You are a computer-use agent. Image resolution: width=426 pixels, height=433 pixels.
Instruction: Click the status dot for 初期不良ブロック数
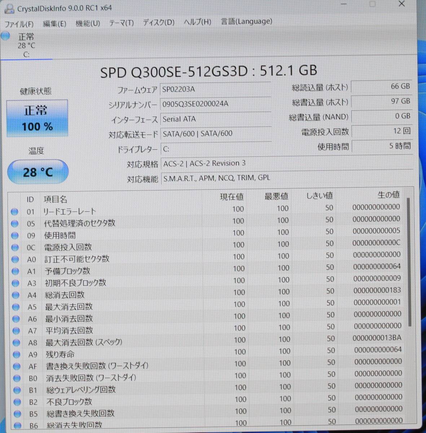coord(15,283)
